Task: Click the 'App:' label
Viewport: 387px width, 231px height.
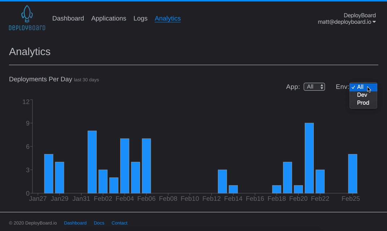Action: (293, 87)
